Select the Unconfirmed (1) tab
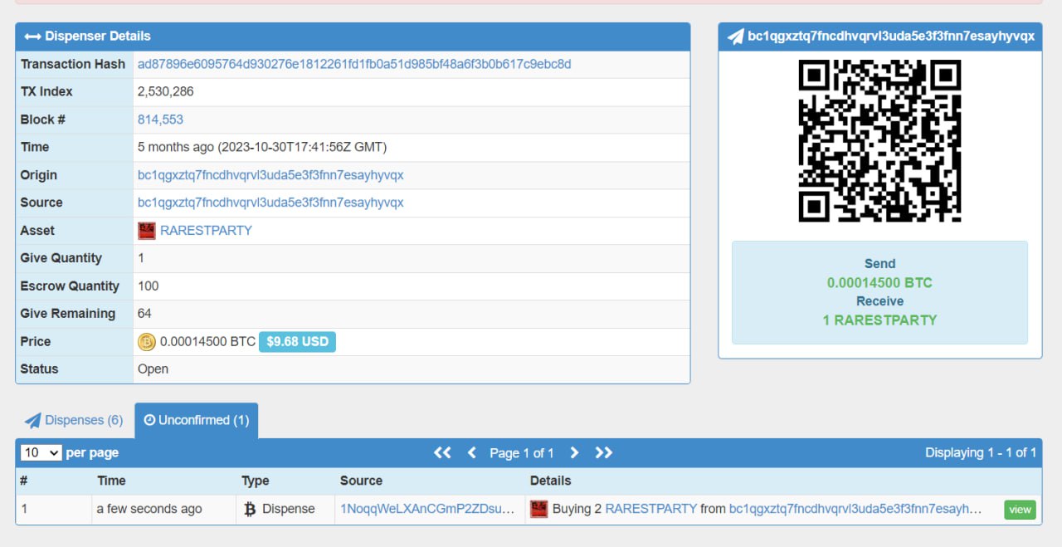This screenshot has width=1062, height=547. (x=197, y=420)
